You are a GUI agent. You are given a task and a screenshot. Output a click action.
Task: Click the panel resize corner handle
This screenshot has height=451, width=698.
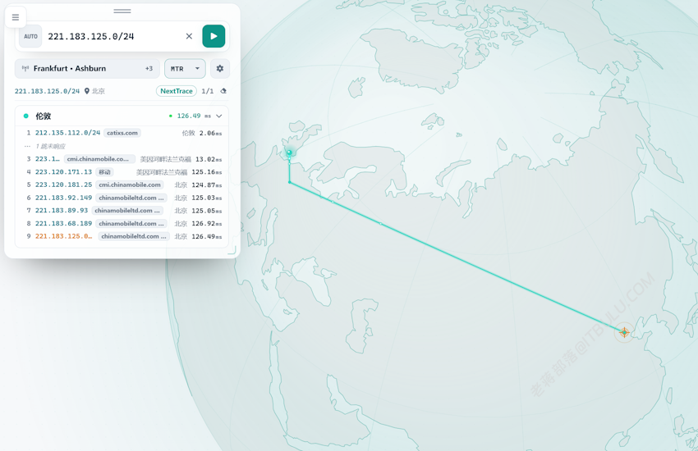(232, 251)
